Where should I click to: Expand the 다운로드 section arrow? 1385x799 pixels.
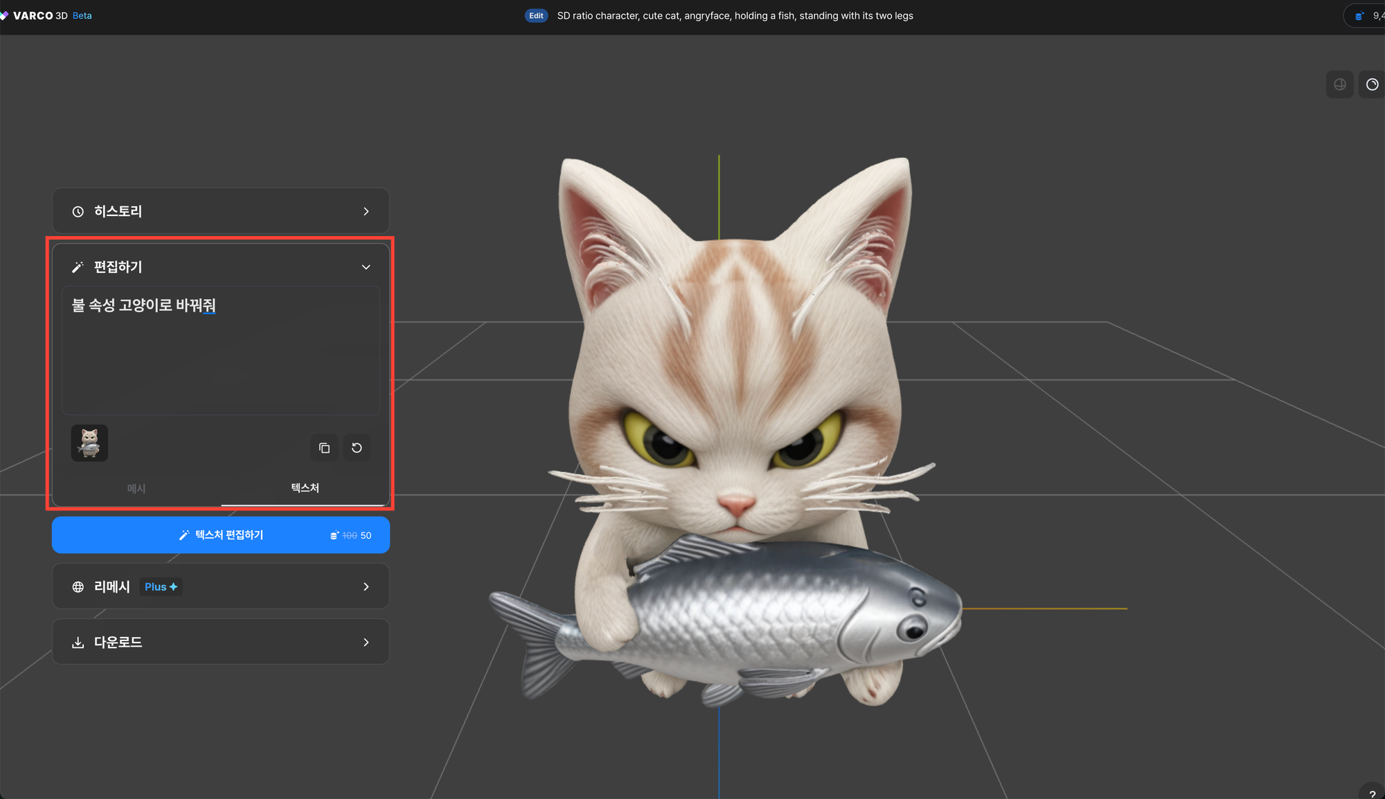point(366,643)
